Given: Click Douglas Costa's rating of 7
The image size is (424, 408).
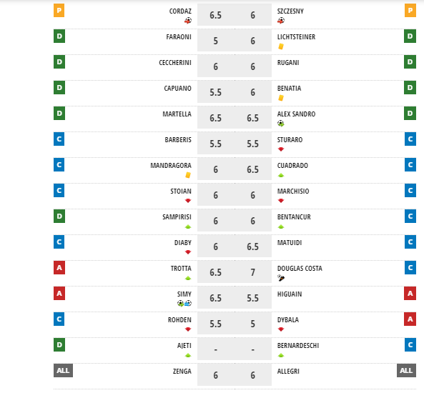Looking at the screenshot, I should (x=253, y=272).
